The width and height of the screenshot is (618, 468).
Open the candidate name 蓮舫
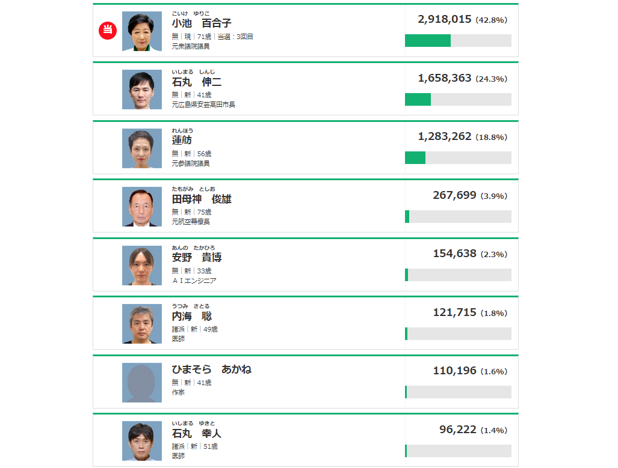click(x=182, y=141)
